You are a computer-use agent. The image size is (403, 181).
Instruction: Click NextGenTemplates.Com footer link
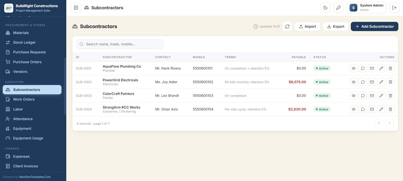(x=35, y=177)
